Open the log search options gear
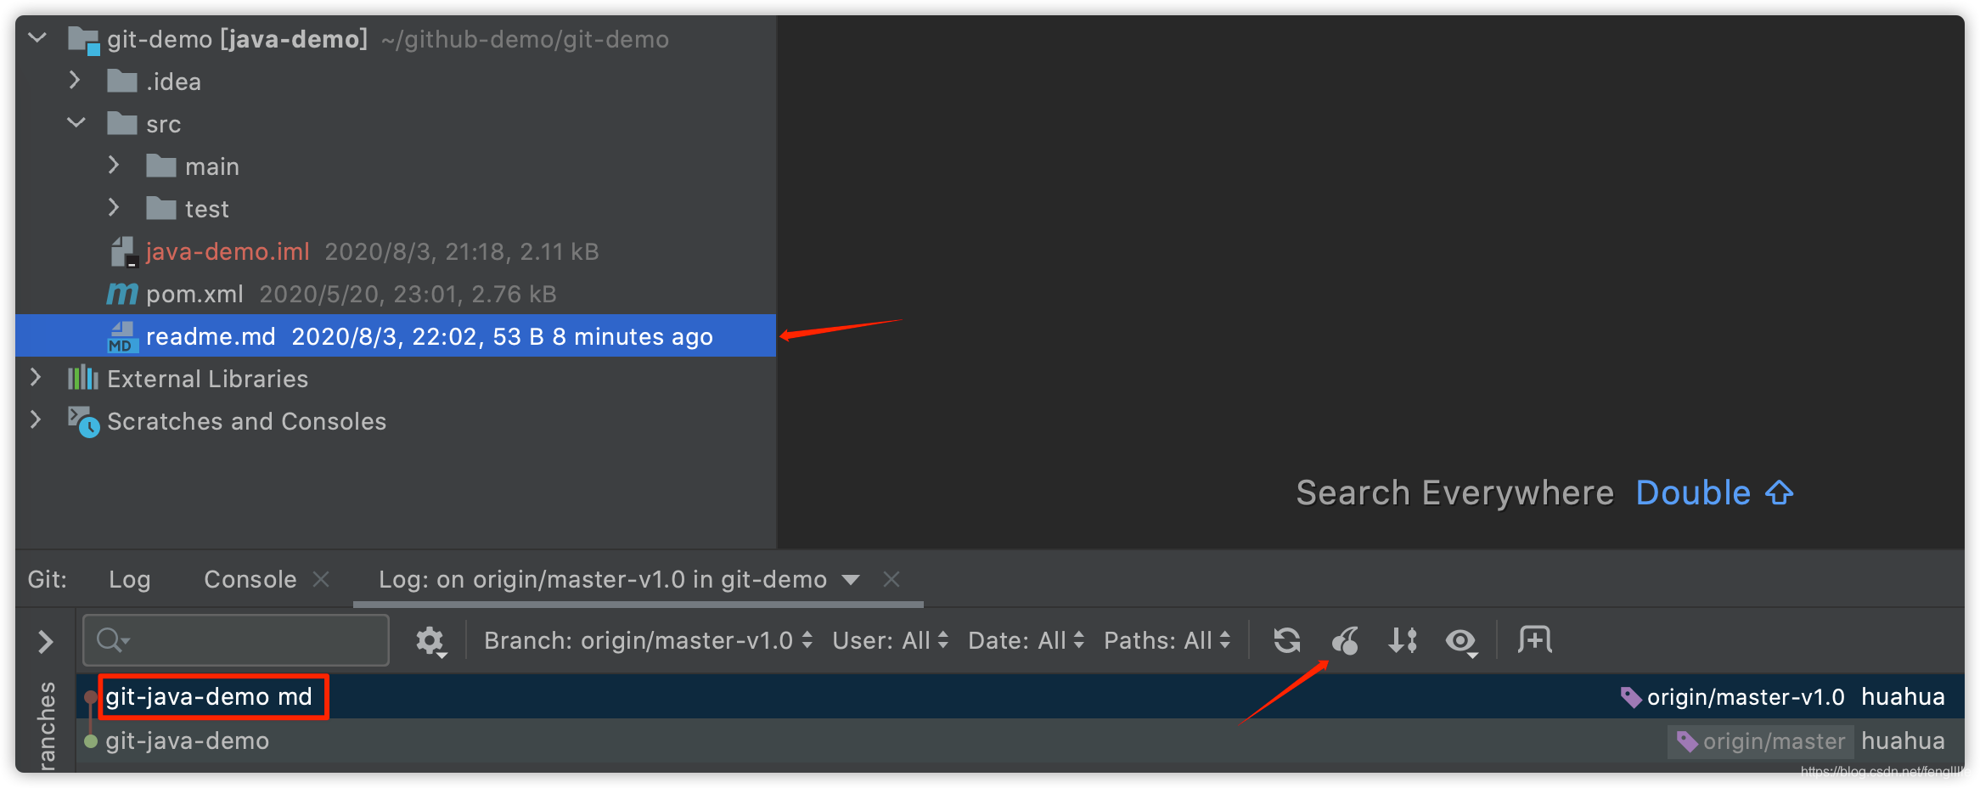Screen dimensions: 1980x788 coord(430,641)
